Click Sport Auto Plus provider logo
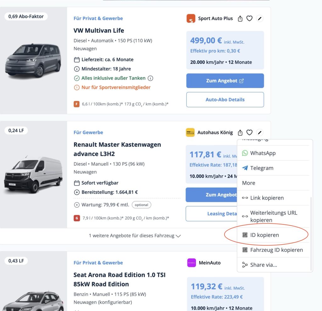322x311 pixels. 191,19
